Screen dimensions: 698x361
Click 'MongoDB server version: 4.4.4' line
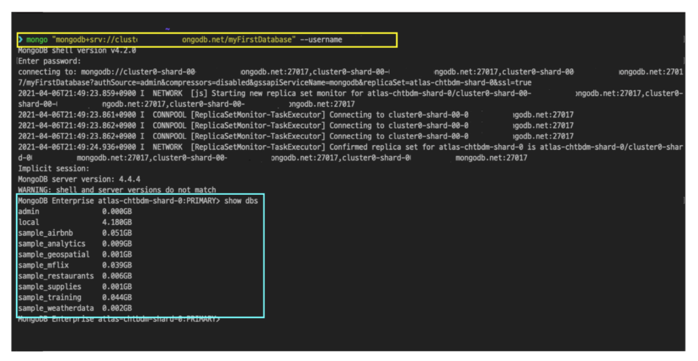79,179
